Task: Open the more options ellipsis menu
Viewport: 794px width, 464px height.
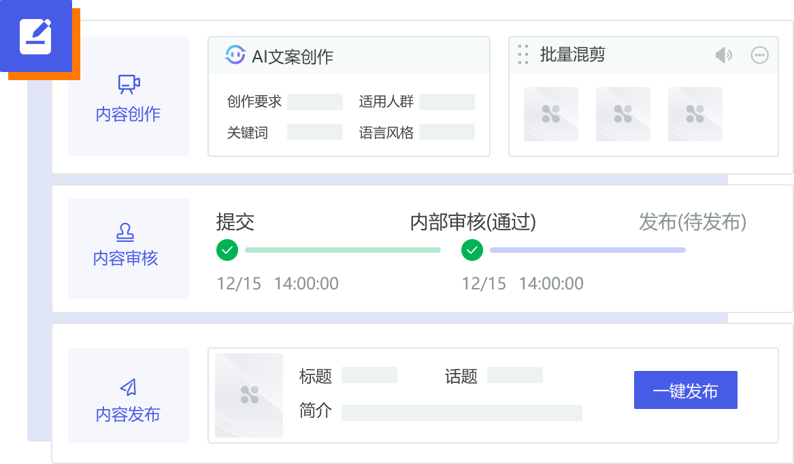Action: 759,55
